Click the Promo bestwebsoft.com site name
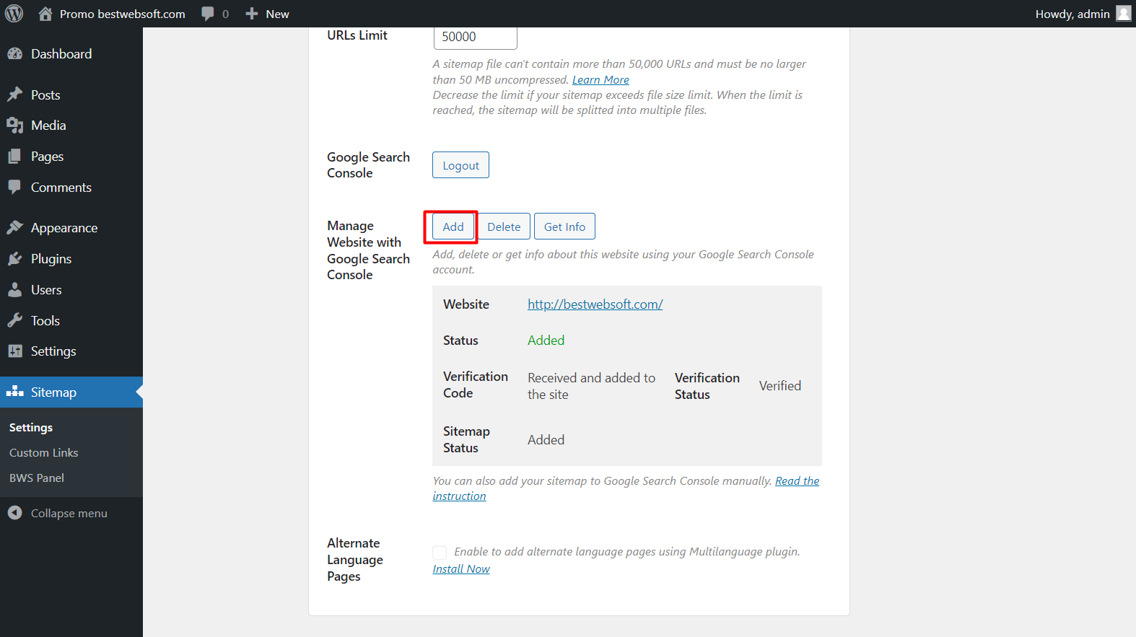 tap(123, 14)
